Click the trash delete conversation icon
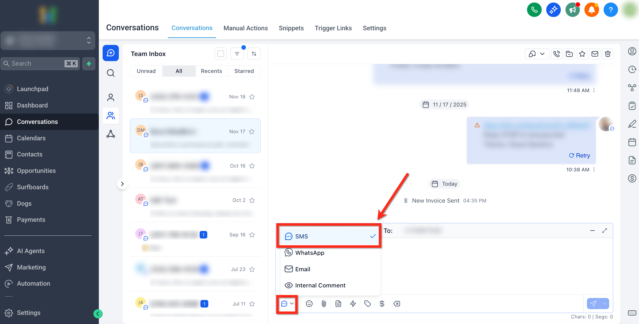This screenshot has height=324, width=639. 608,54
